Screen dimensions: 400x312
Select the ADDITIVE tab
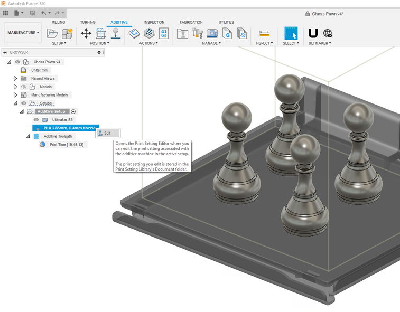pyautogui.click(x=119, y=22)
